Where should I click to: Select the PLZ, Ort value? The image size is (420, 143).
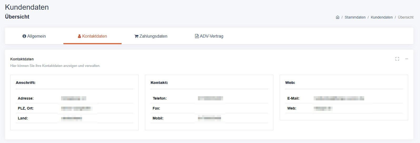pyautogui.click(x=76, y=108)
